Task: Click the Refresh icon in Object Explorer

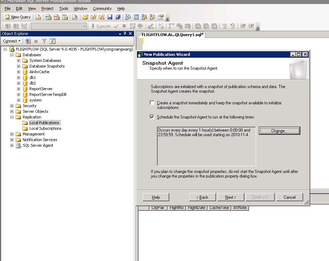Action: pyautogui.click(x=52, y=41)
